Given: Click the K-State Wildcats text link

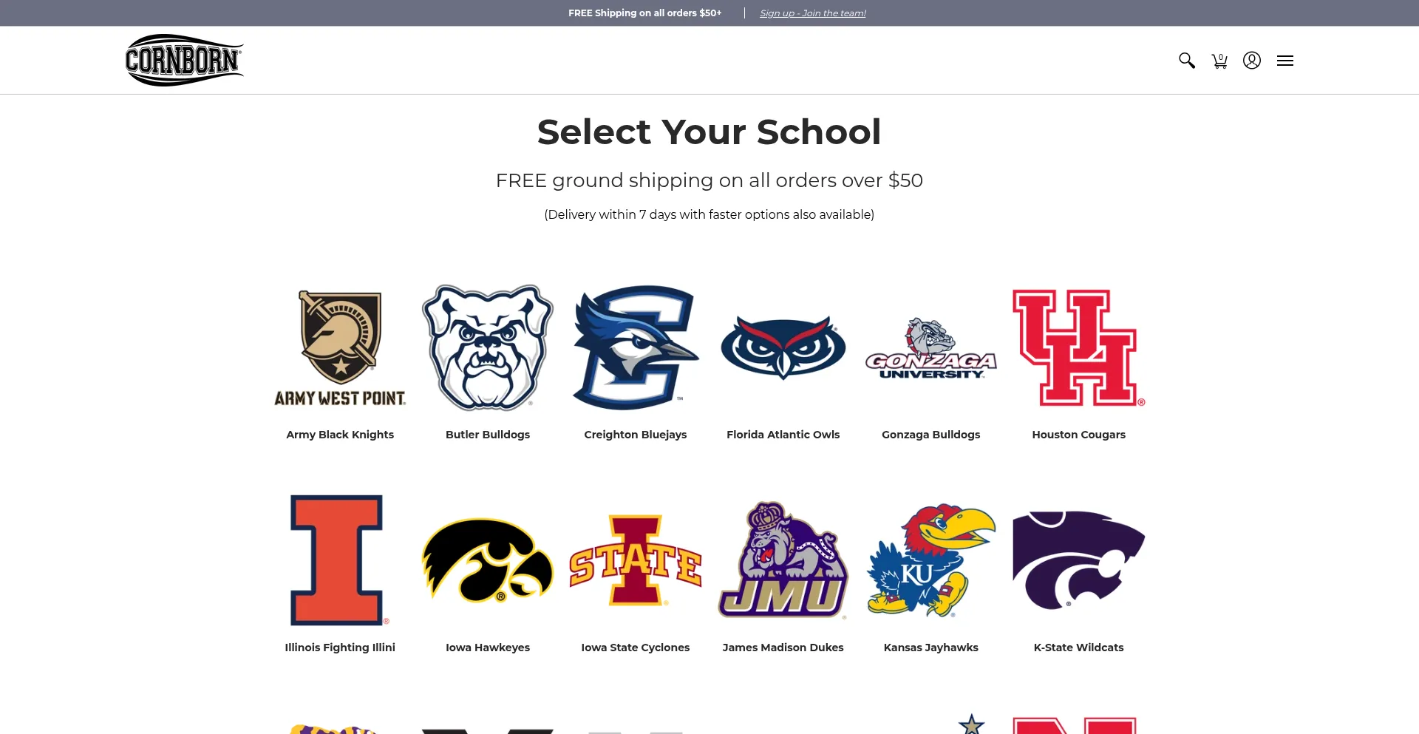Looking at the screenshot, I should 1078,648.
